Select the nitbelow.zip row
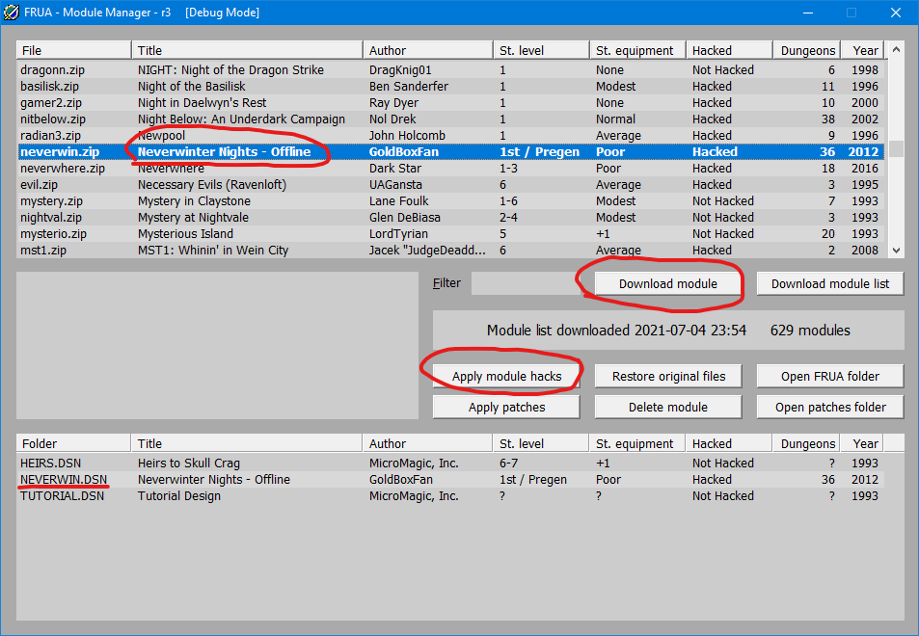919x636 pixels. point(450,119)
